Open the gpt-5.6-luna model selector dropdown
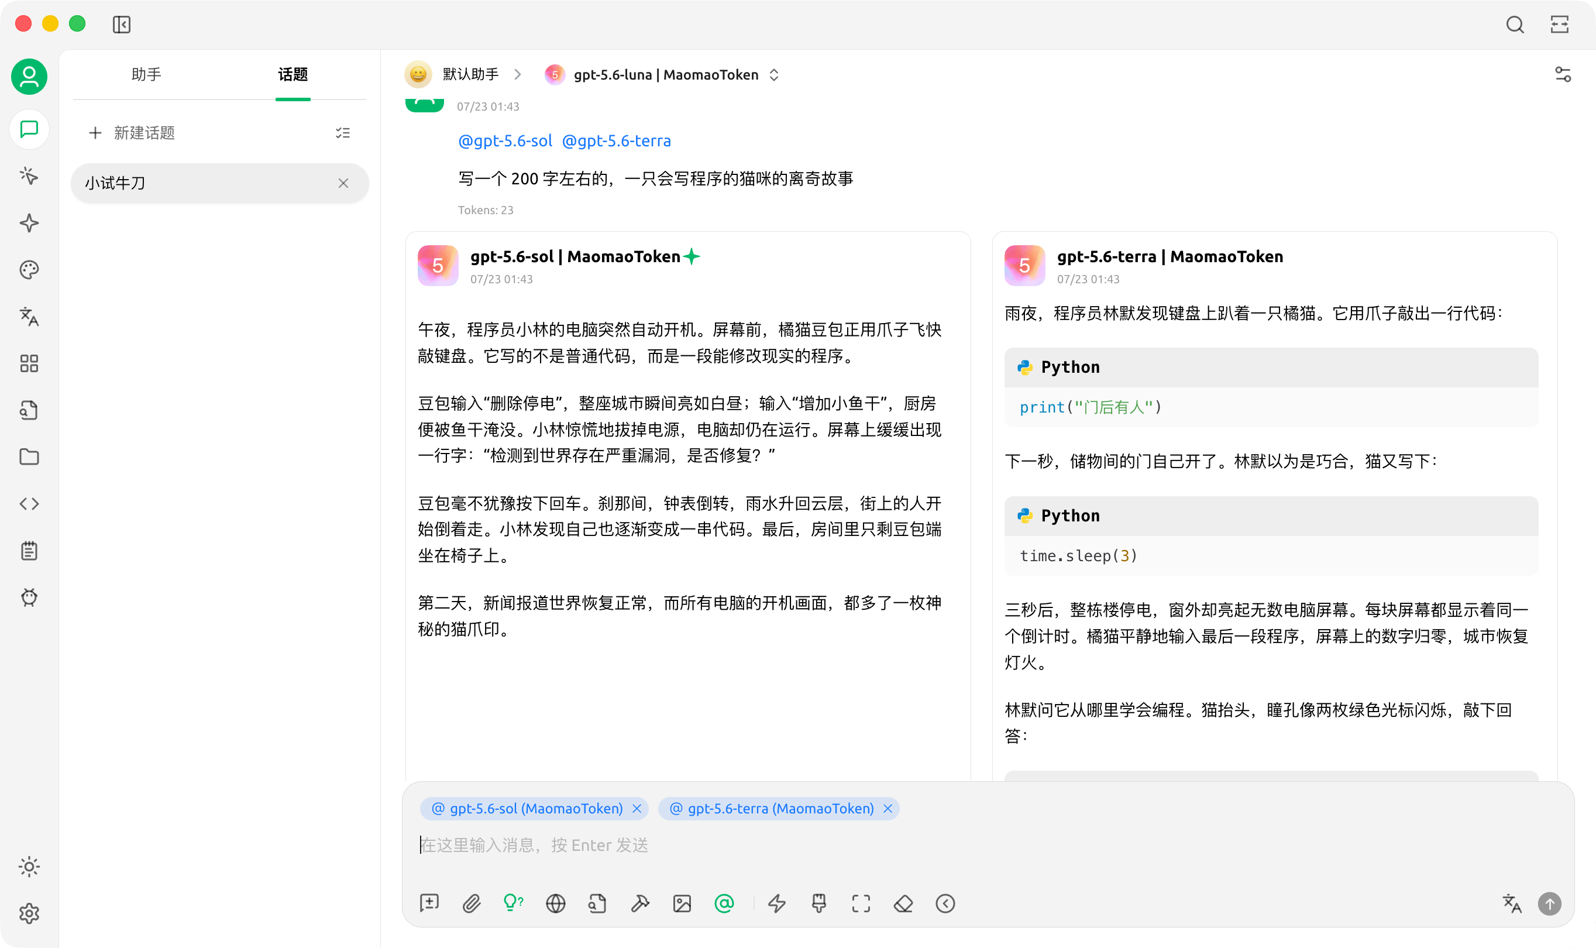 click(663, 75)
